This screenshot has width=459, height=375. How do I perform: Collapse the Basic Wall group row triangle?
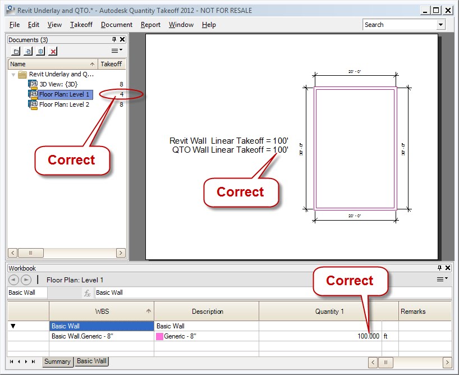pyautogui.click(x=13, y=326)
